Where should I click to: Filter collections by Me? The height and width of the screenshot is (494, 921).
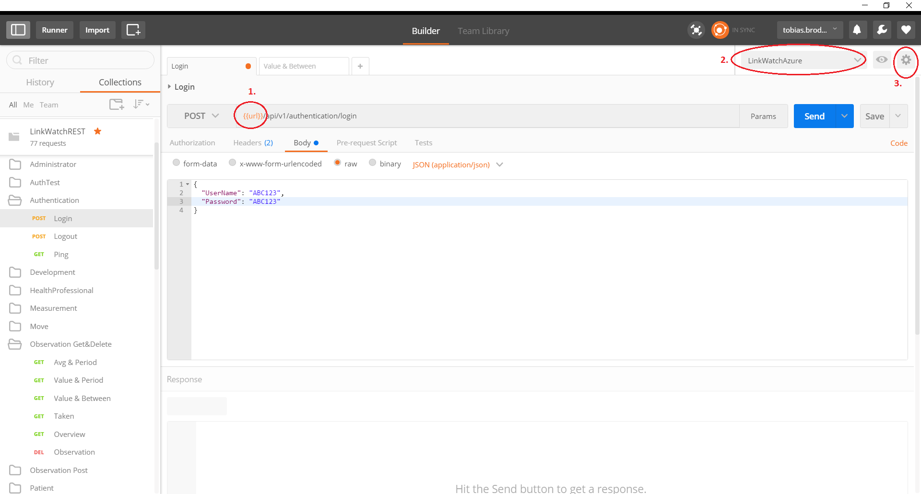point(28,105)
